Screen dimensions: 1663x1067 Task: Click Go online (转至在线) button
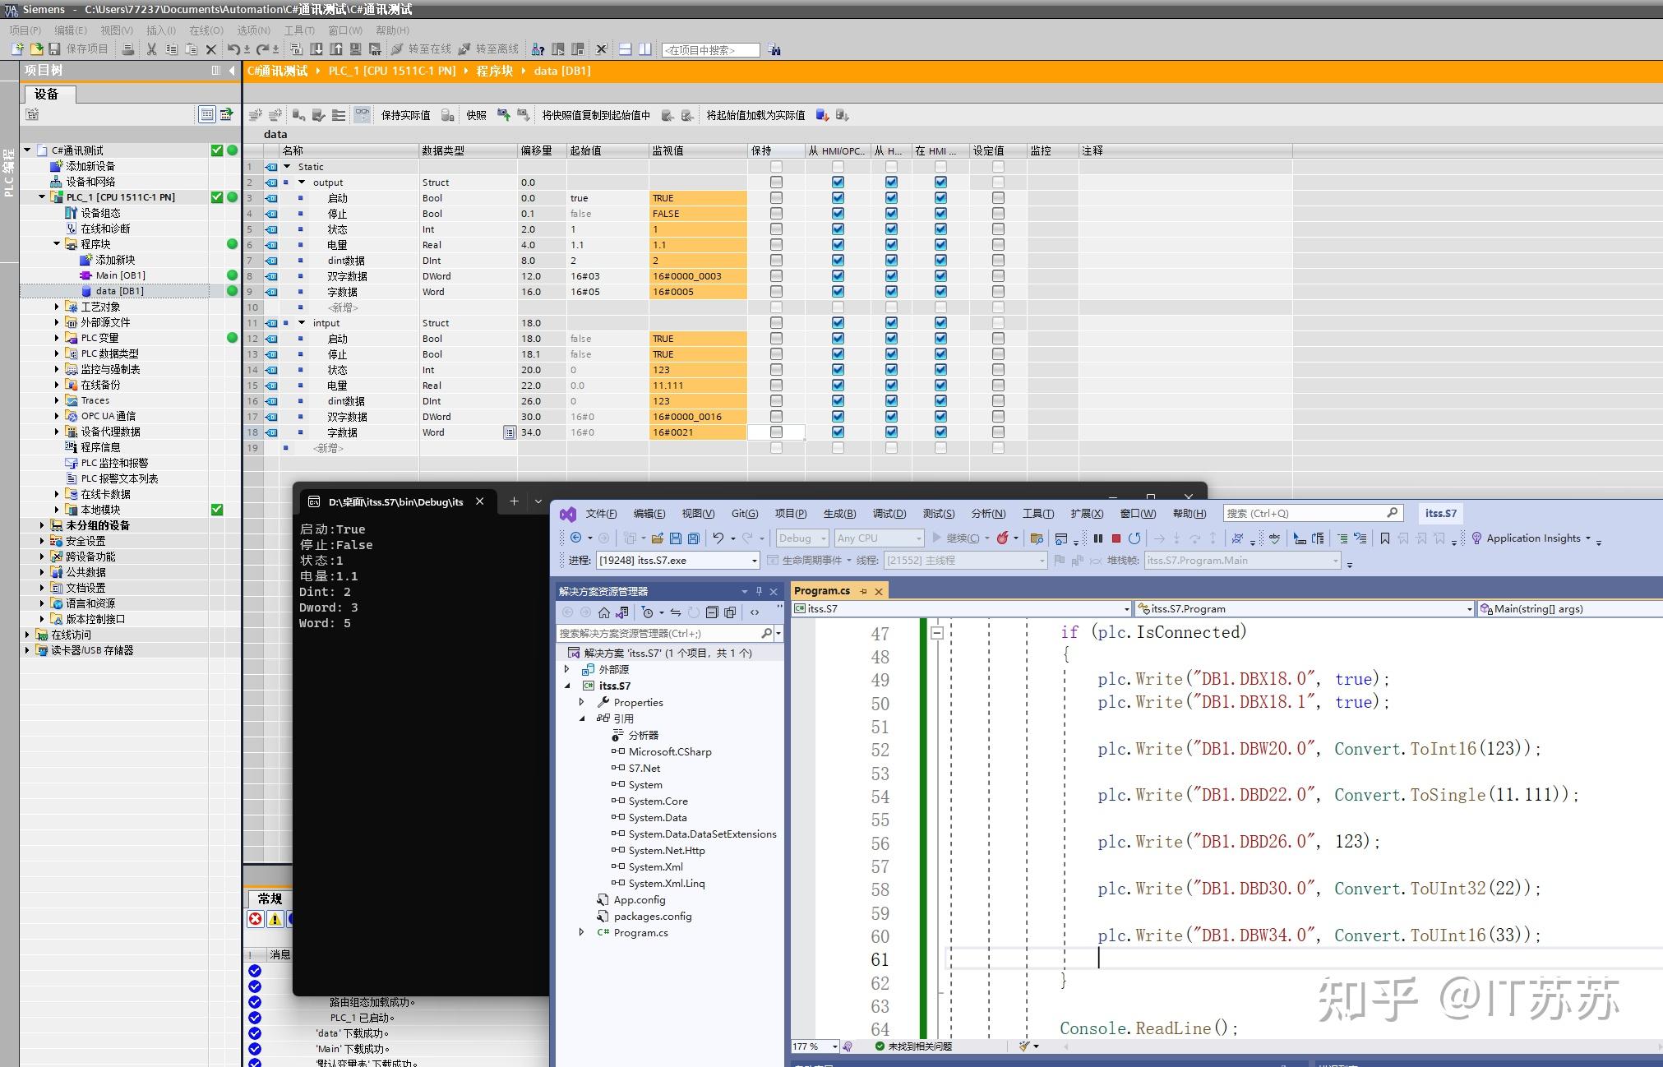click(x=421, y=49)
